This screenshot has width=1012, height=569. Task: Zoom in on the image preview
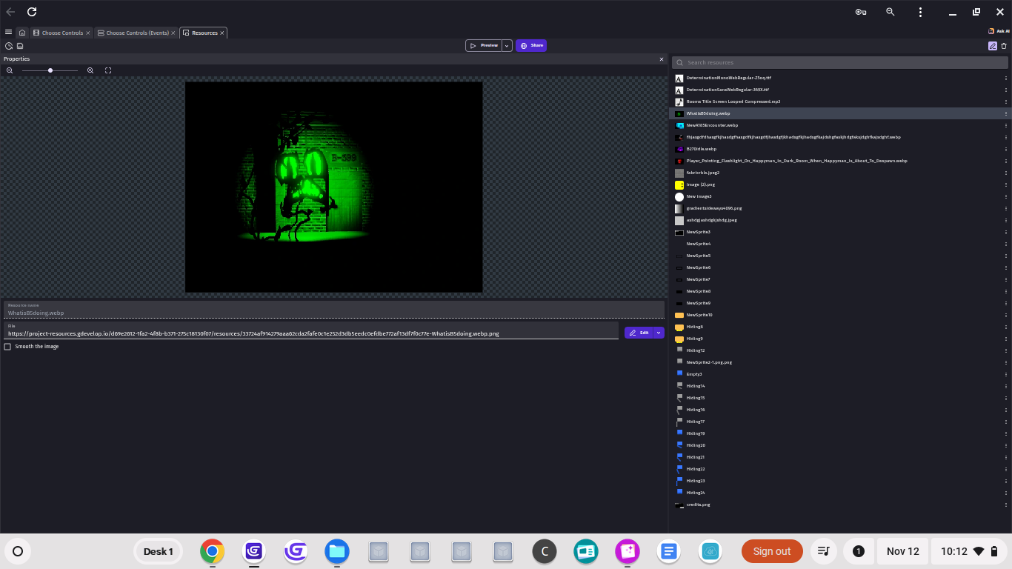90,70
